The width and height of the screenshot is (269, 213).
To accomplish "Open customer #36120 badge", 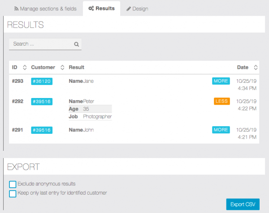I will [42, 81].
